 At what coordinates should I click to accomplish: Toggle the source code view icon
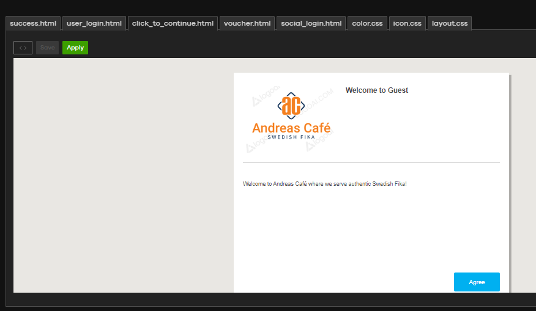[x=23, y=48]
